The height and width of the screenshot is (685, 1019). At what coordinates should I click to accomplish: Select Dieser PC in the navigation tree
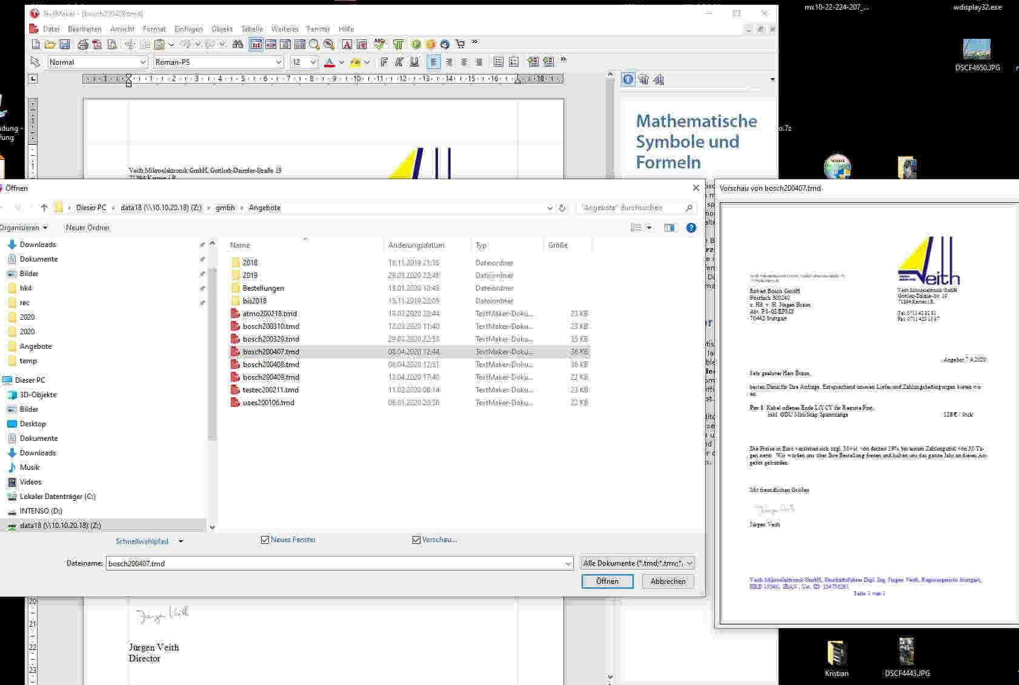30,380
